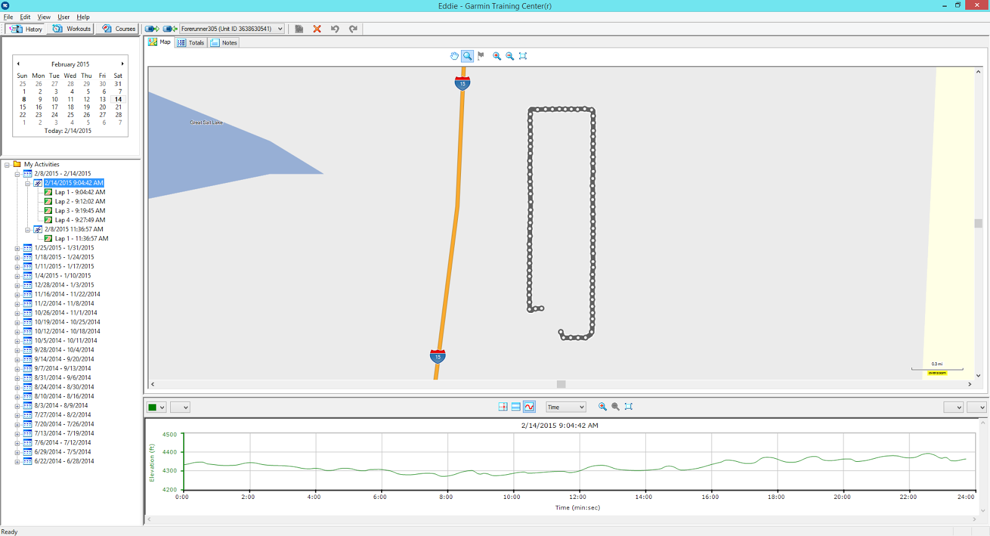Open the Edit menu
The height and width of the screenshot is (536, 990).
[x=25, y=17]
